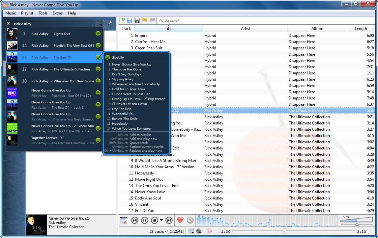The width and height of the screenshot is (378, 238).
Task: Select Rick Astley - The Ultimate Collection search result
Action: (x=55, y=69)
